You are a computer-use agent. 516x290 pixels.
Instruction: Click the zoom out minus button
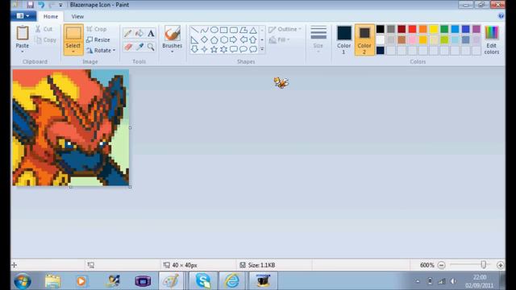point(441,265)
